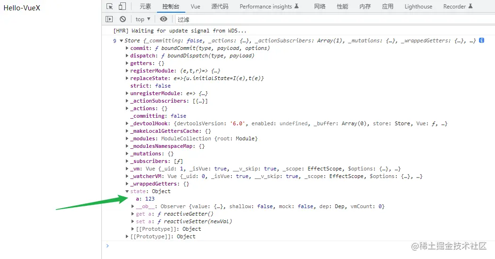495x259 pixels.
Task: Expand the _watcherVM Vue instance
Action: click(127, 176)
